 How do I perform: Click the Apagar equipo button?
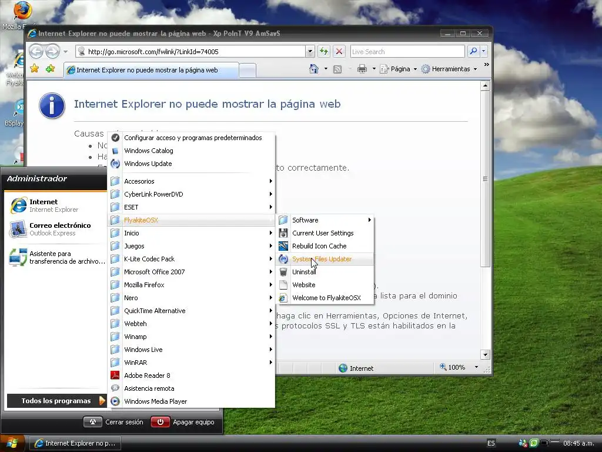coord(183,422)
